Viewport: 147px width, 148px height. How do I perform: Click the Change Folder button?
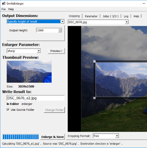pyautogui.click(x=54, y=110)
